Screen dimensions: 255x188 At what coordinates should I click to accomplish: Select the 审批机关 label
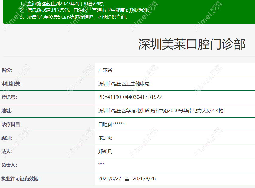point(11,84)
